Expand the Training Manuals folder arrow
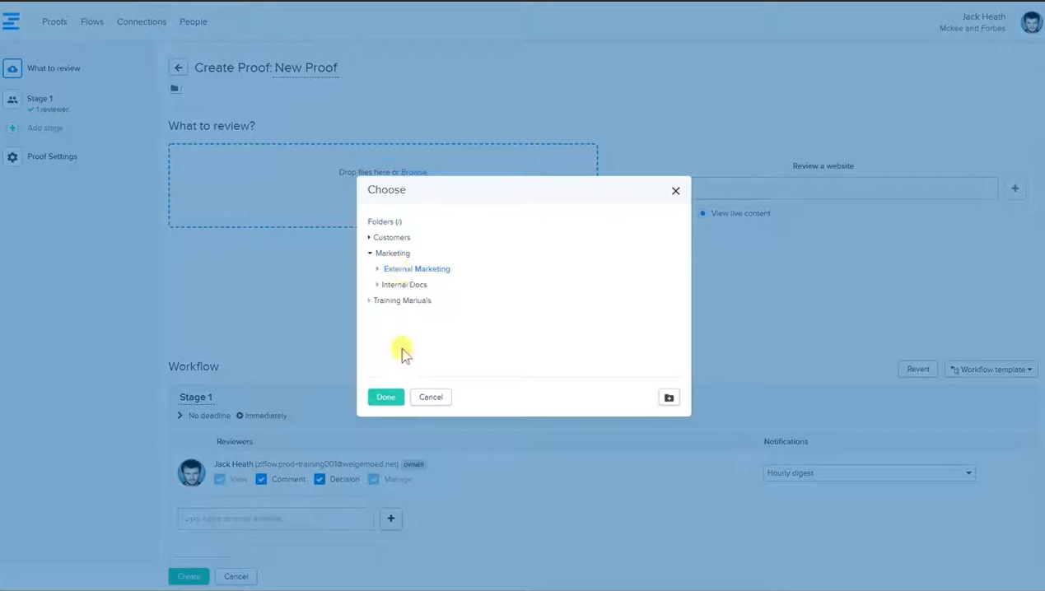Image resolution: width=1045 pixels, height=591 pixels. click(369, 300)
